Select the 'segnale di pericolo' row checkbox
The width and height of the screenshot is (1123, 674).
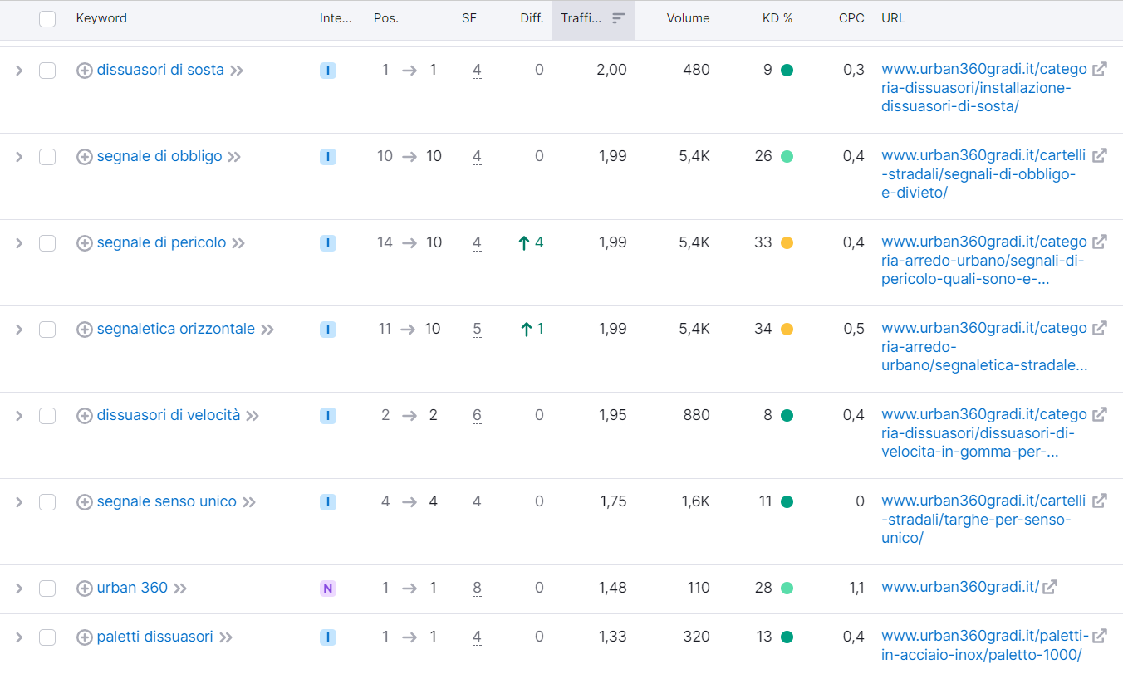[47, 243]
